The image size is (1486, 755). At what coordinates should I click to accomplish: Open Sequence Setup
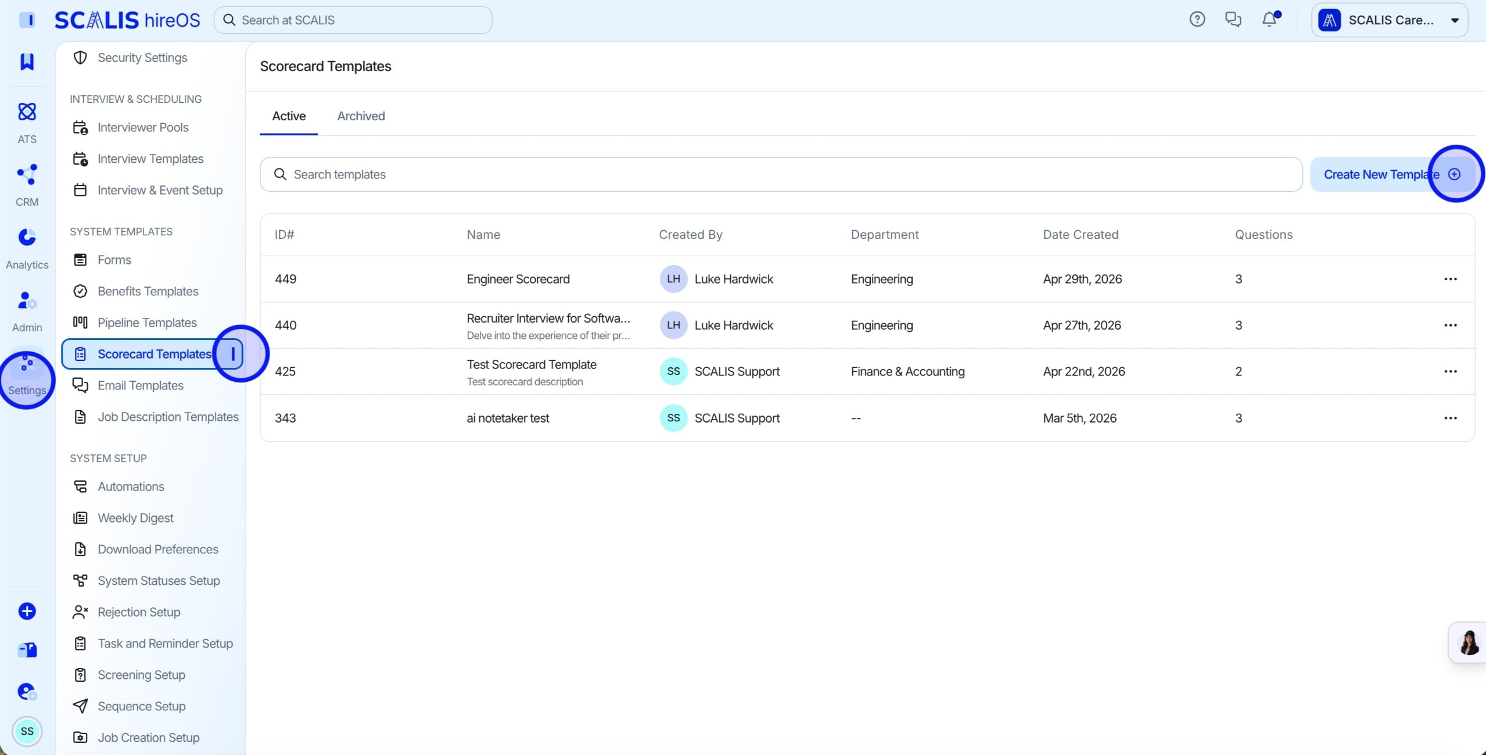142,706
